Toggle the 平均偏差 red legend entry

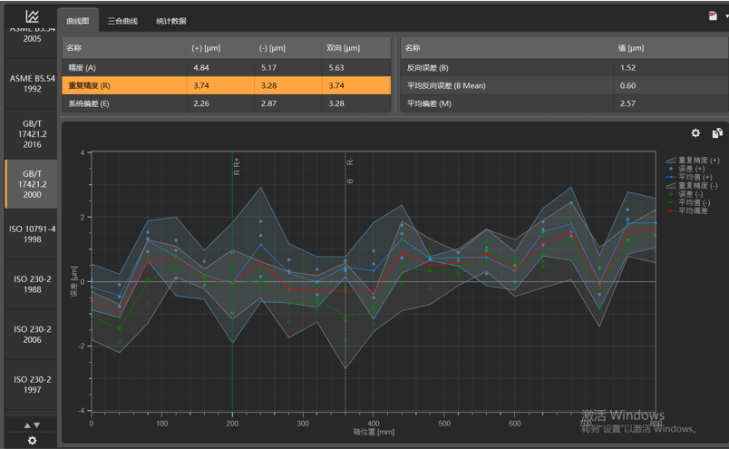tap(686, 210)
